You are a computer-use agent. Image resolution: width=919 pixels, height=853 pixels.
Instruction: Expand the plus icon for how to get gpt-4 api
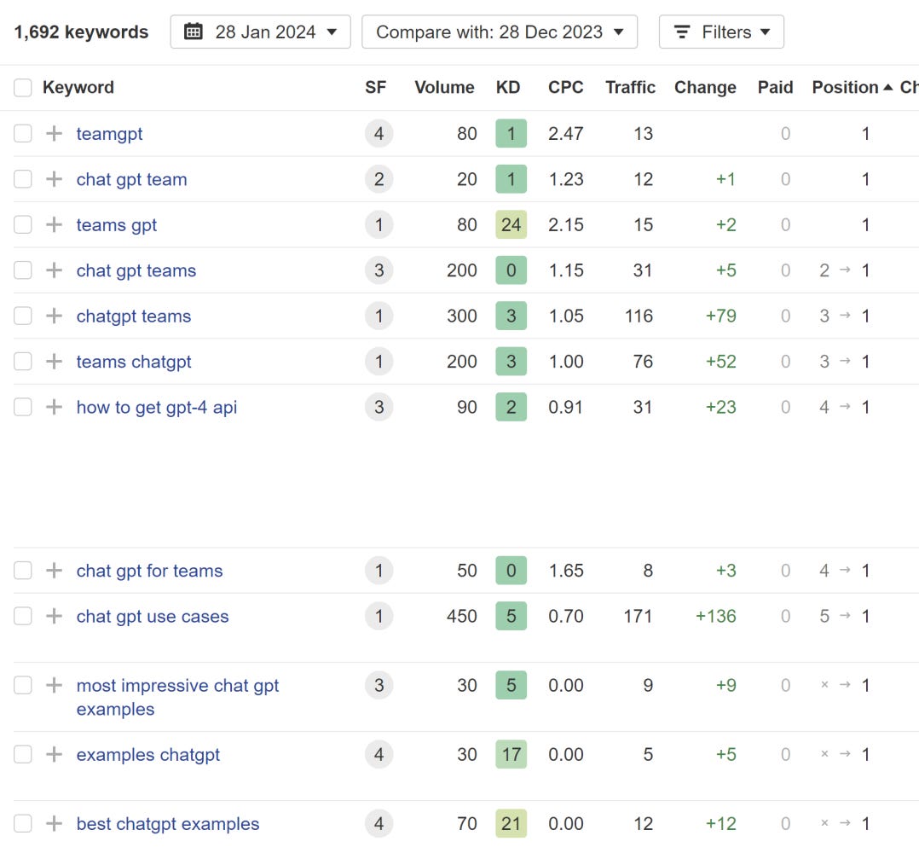[x=54, y=407]
